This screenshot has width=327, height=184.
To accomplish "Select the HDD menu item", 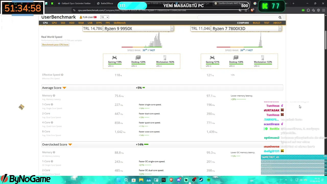I will [72, 23].
